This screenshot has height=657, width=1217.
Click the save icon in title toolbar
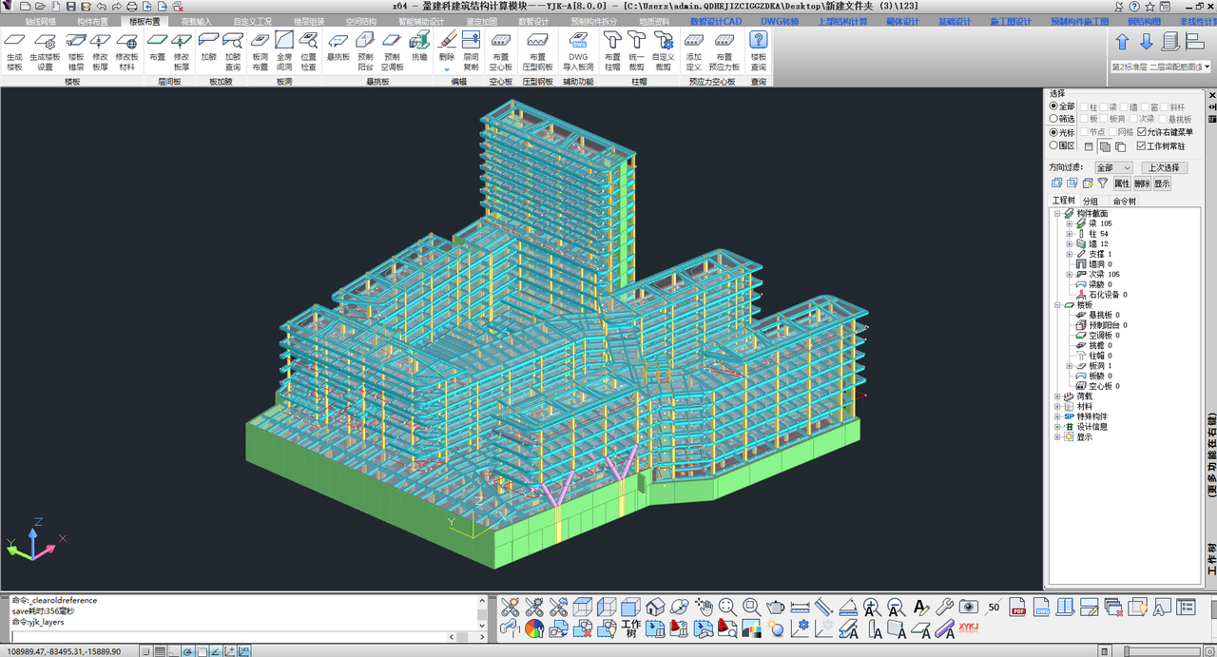(70, 6)
